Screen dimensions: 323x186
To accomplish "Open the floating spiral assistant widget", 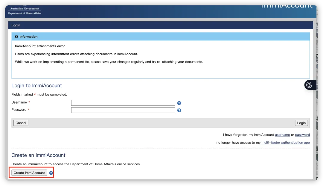I will click(310, 85).
